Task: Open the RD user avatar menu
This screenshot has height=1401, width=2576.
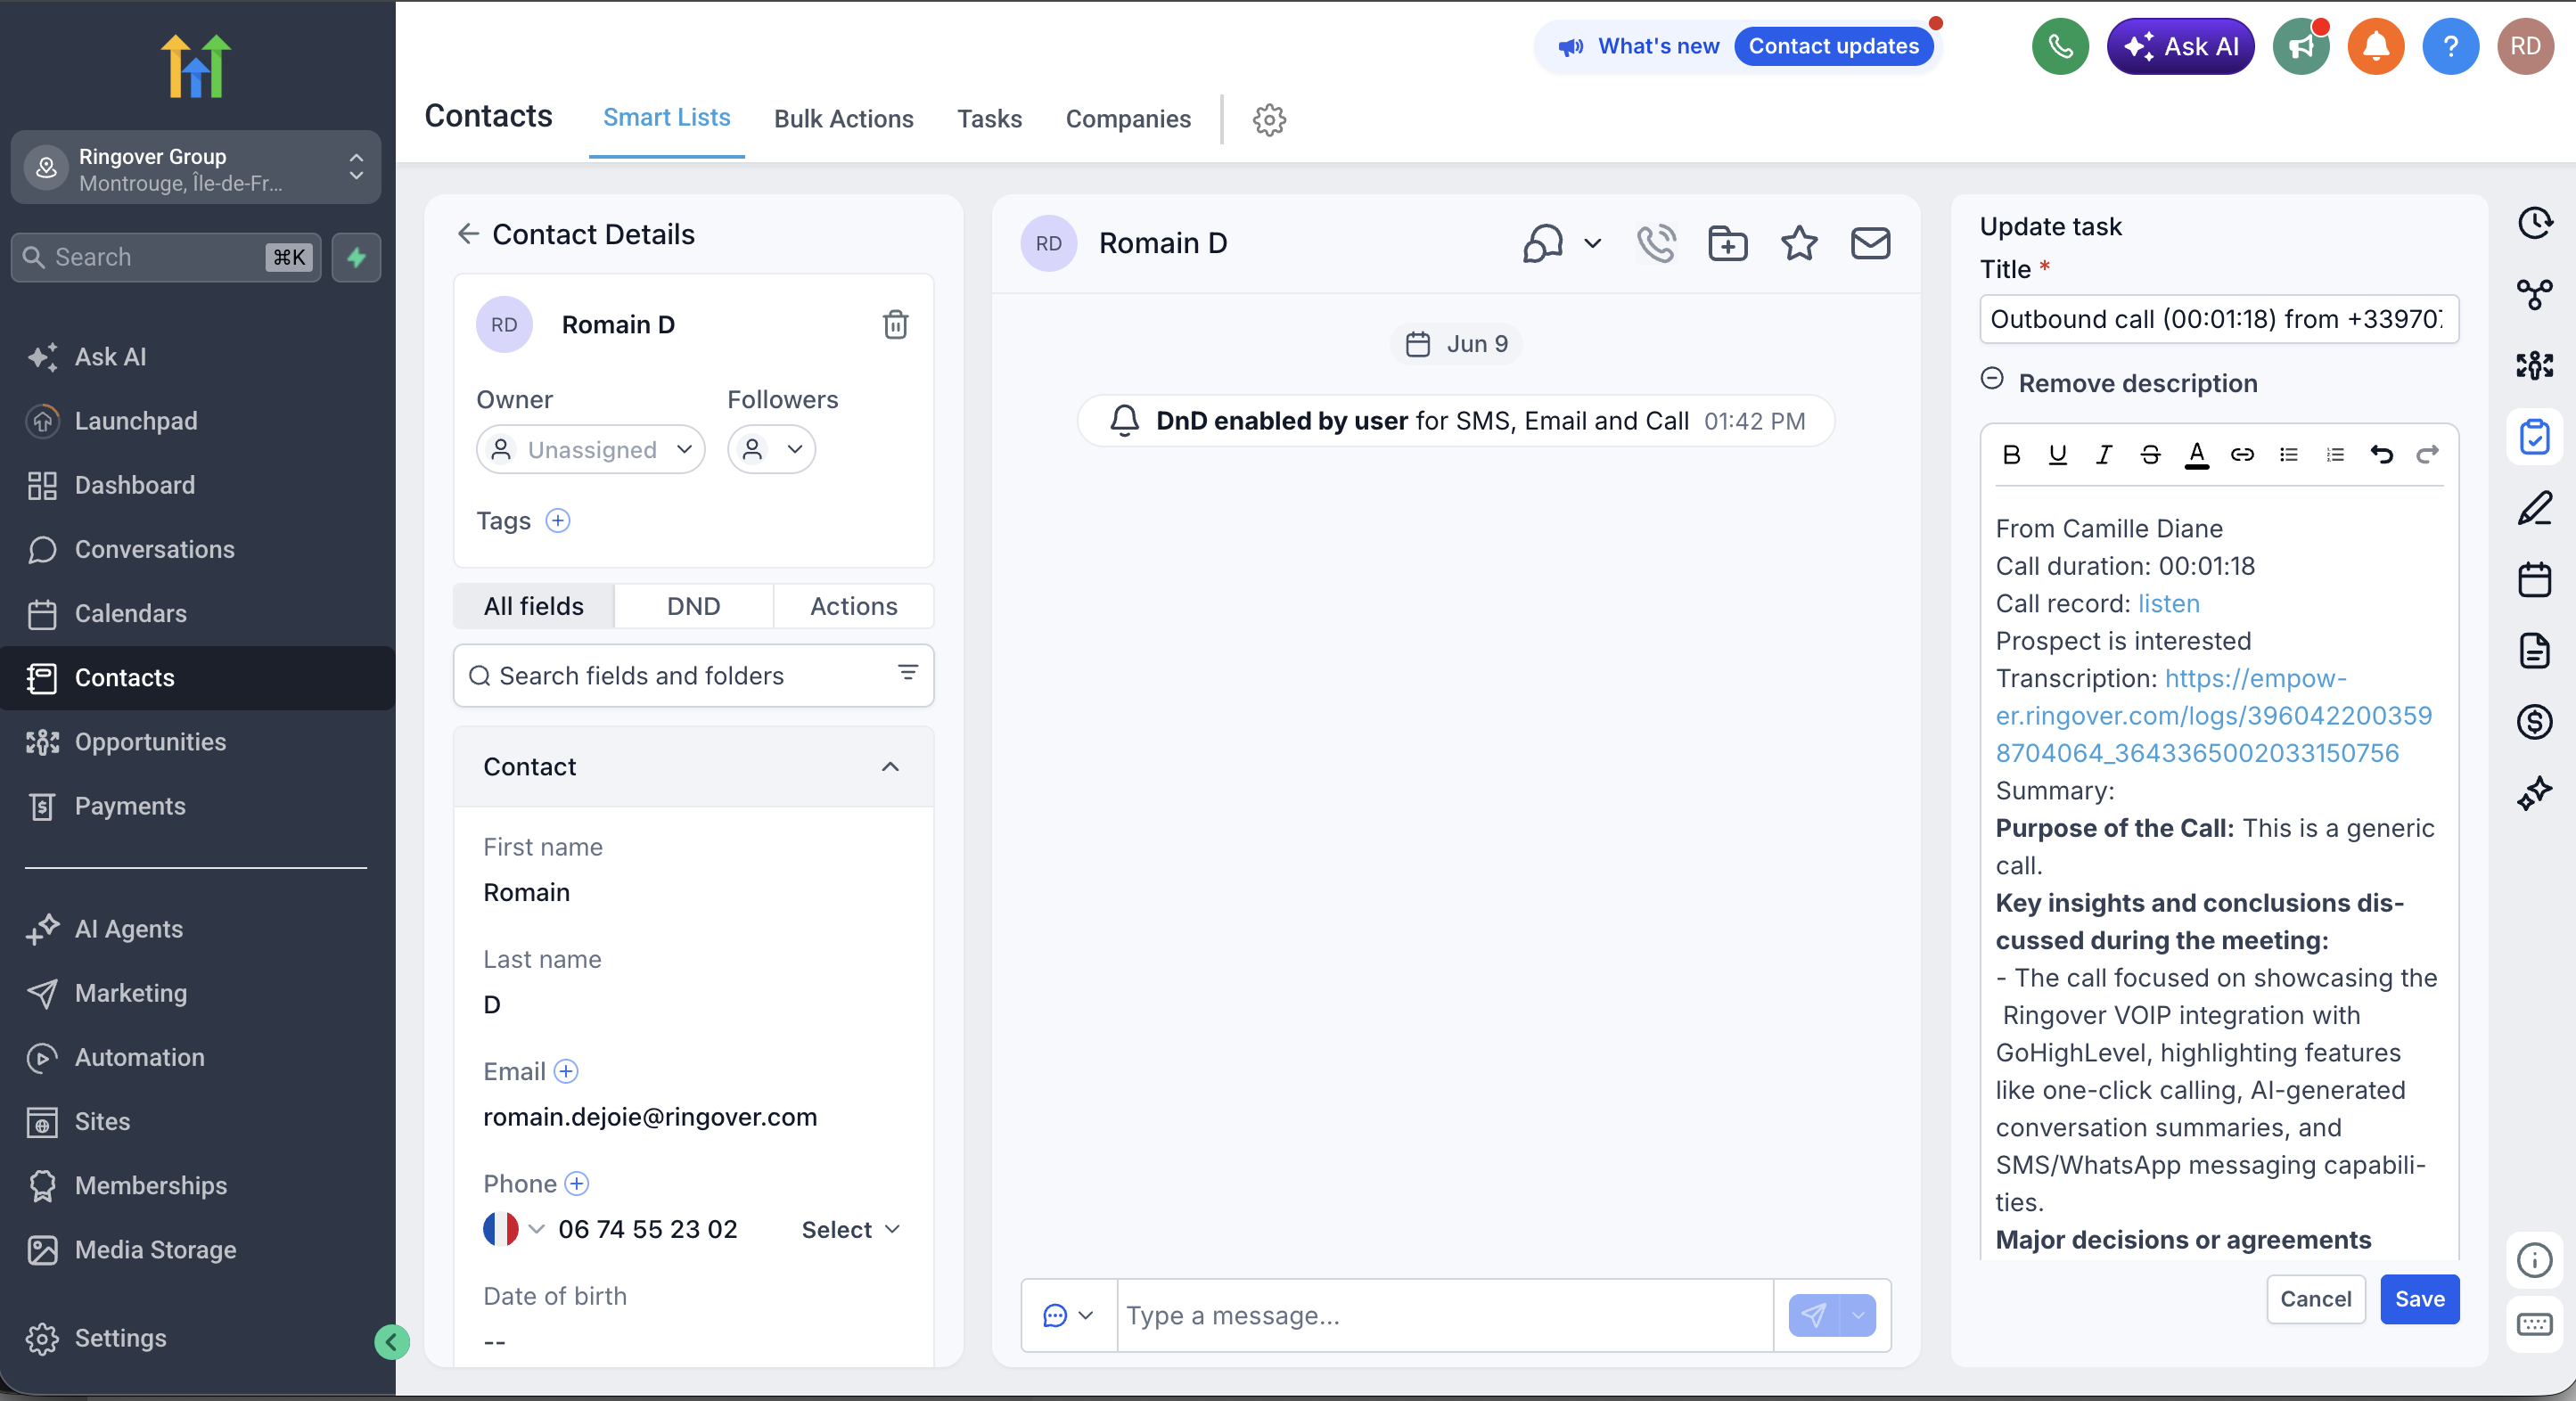Action: click(x=2525, y=46)
